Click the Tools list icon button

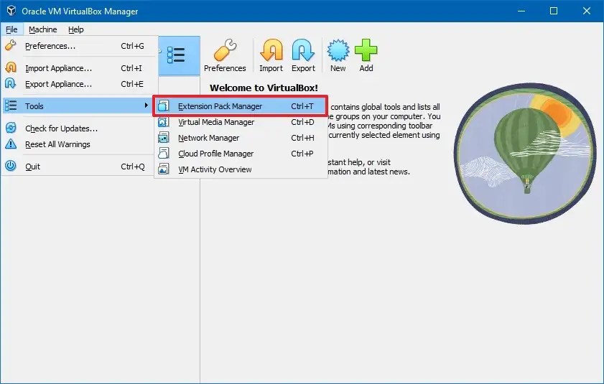(x=176, y=55)
